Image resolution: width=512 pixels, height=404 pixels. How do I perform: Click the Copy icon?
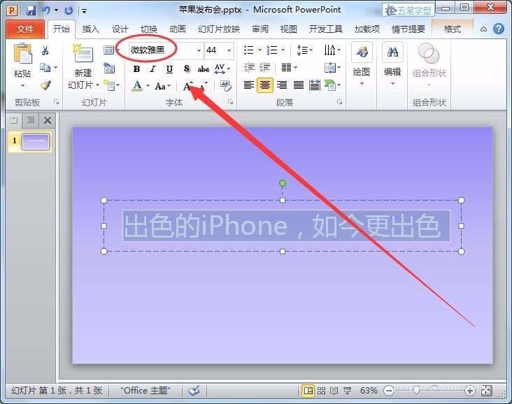tap(45, 68)
